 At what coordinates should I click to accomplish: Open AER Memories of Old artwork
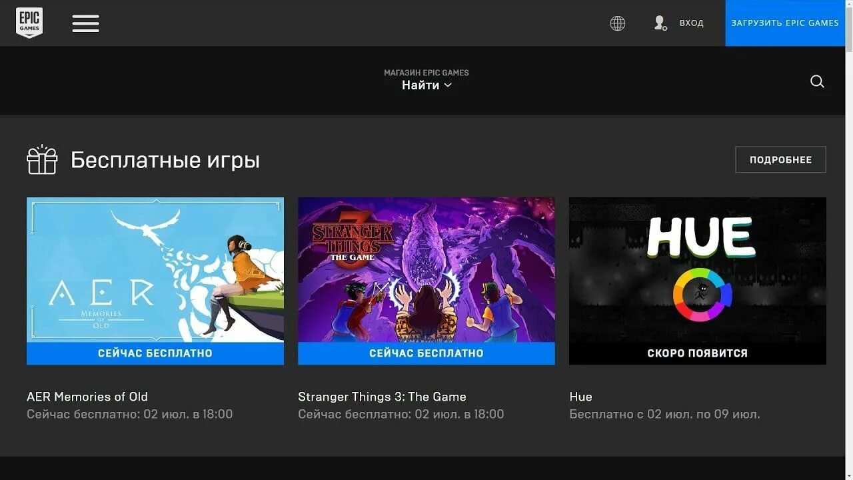(155, 269)
